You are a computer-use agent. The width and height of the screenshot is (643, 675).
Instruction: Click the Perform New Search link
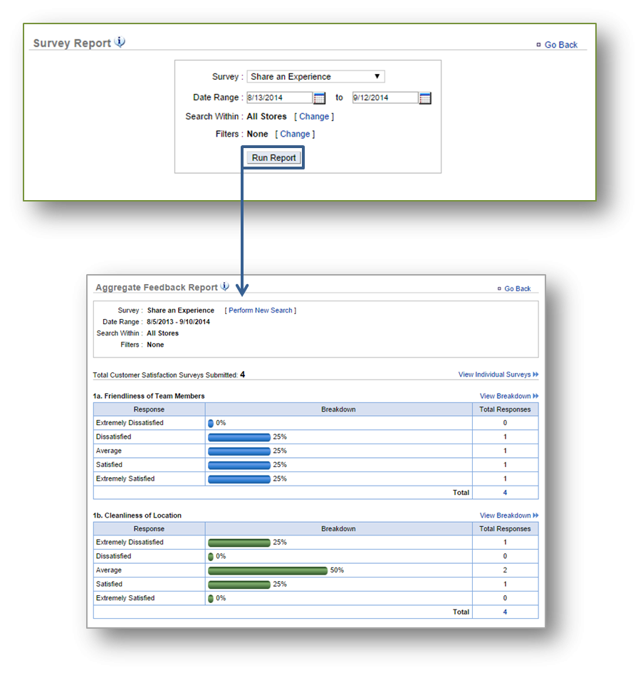261,310
